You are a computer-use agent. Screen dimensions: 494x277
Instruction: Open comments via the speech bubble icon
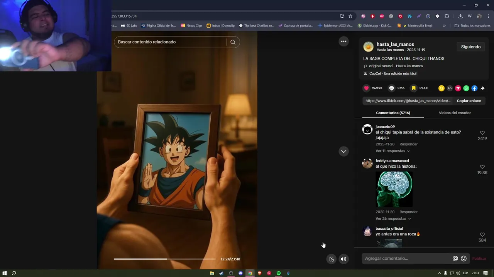click(x=391, y=88)
